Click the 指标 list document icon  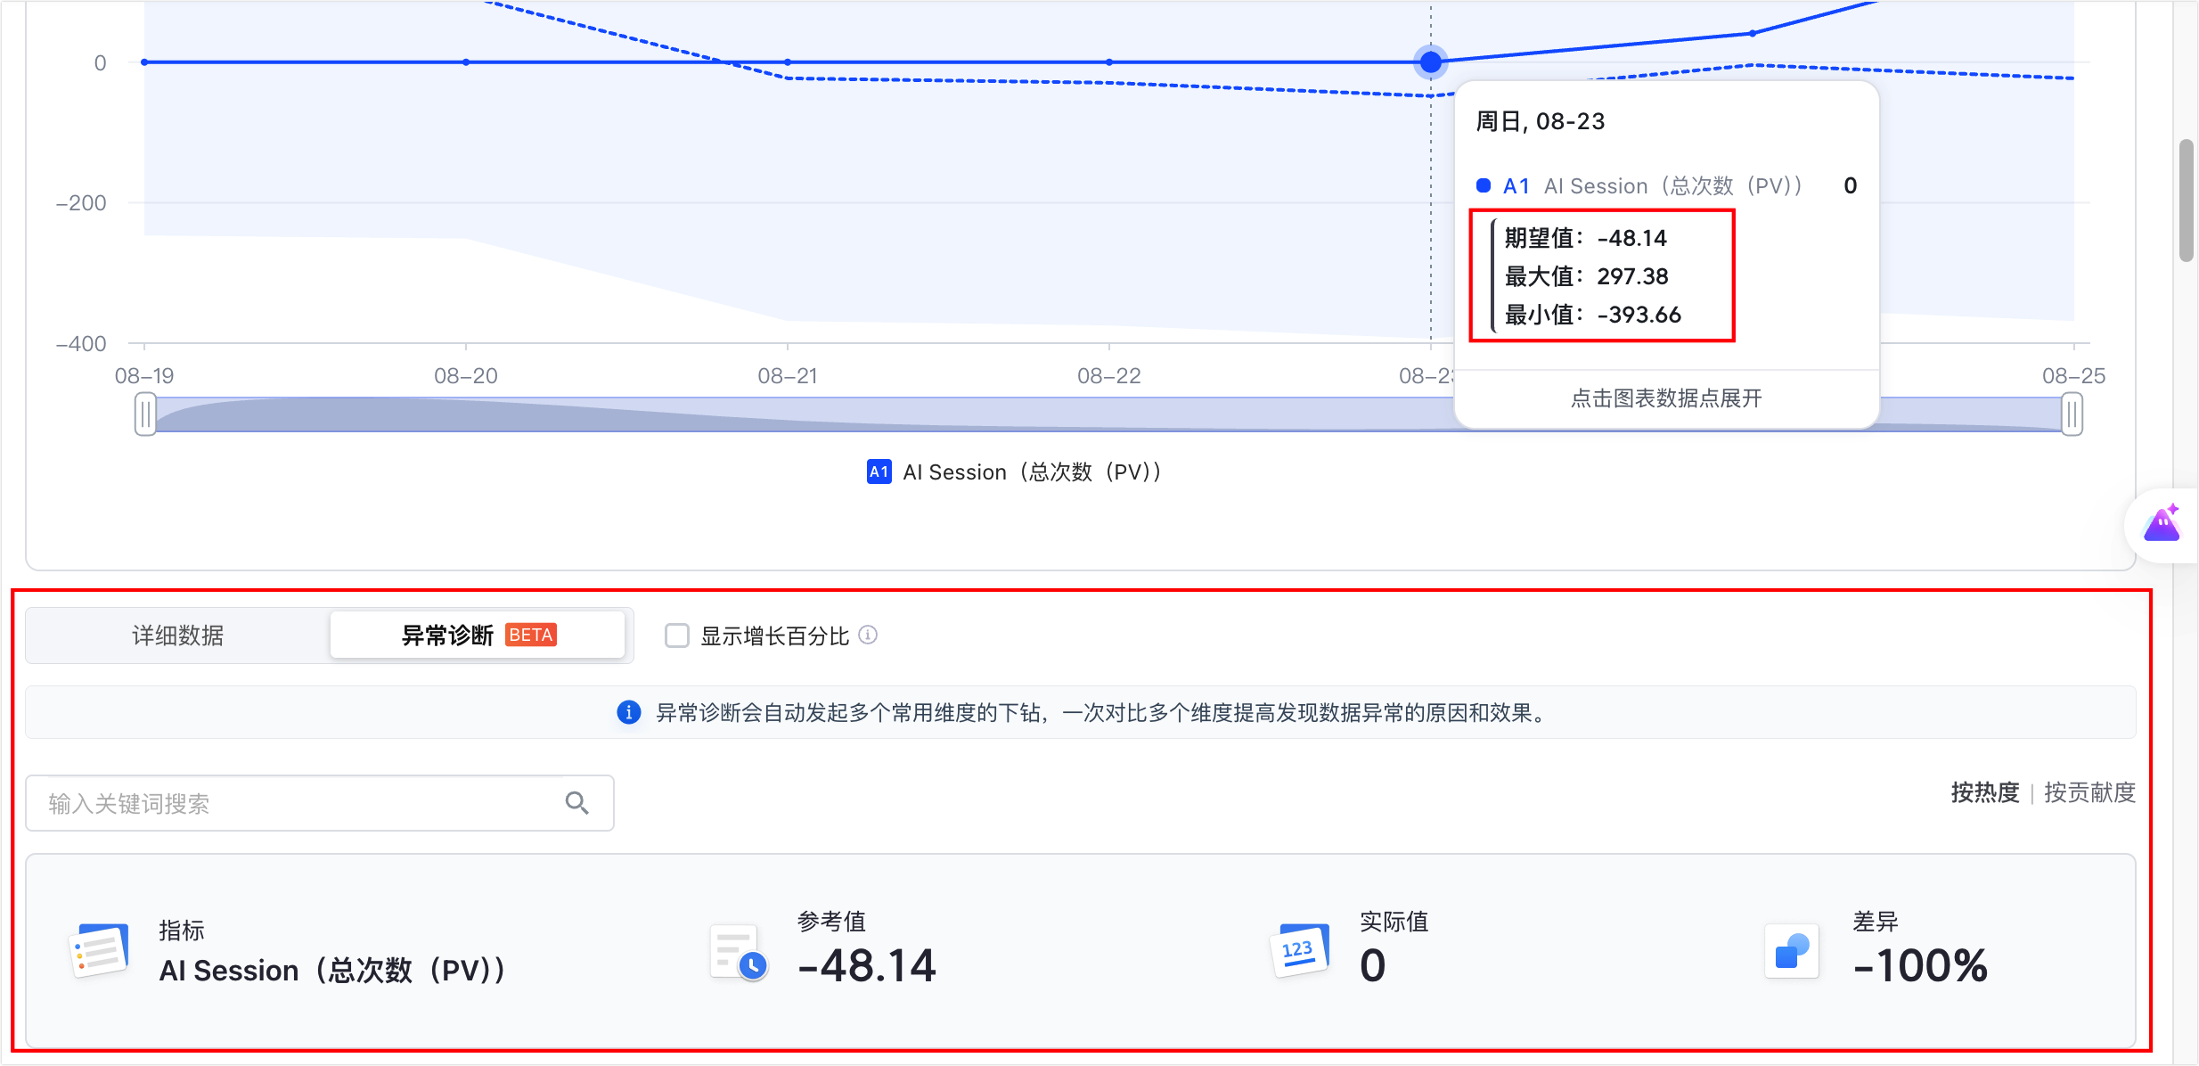click(99, 950)
